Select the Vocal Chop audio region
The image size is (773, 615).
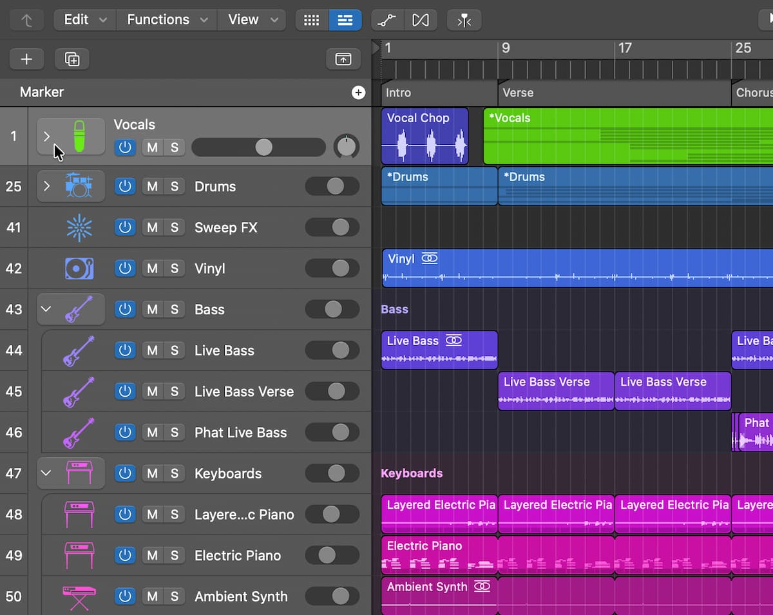click(x=425, y=136)
